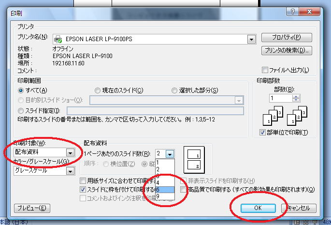Enable ファイルへ出力 checkbox
This screenshot has height=225, width=331.
(x=265, y=70)
